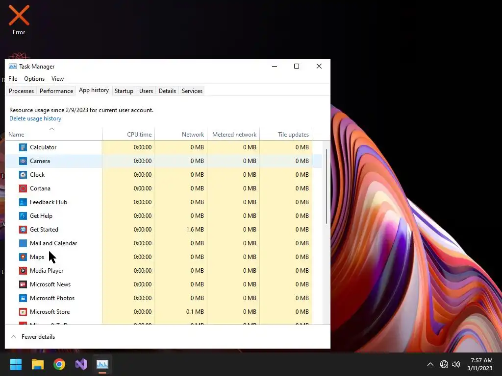Image resolution: width=502 pixels, height=376 pixels.
Task: Select the App history tab
Action: tap(94, 91)
